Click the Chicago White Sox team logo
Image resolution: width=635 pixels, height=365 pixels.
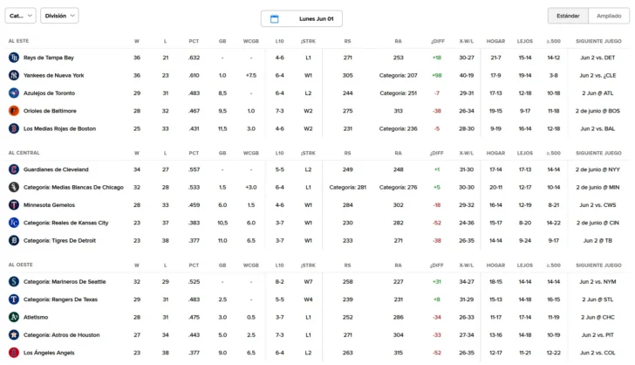tap(14, 188)
